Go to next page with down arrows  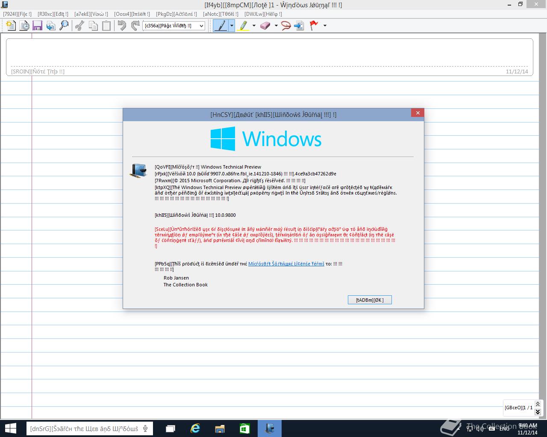coord(538,412)
